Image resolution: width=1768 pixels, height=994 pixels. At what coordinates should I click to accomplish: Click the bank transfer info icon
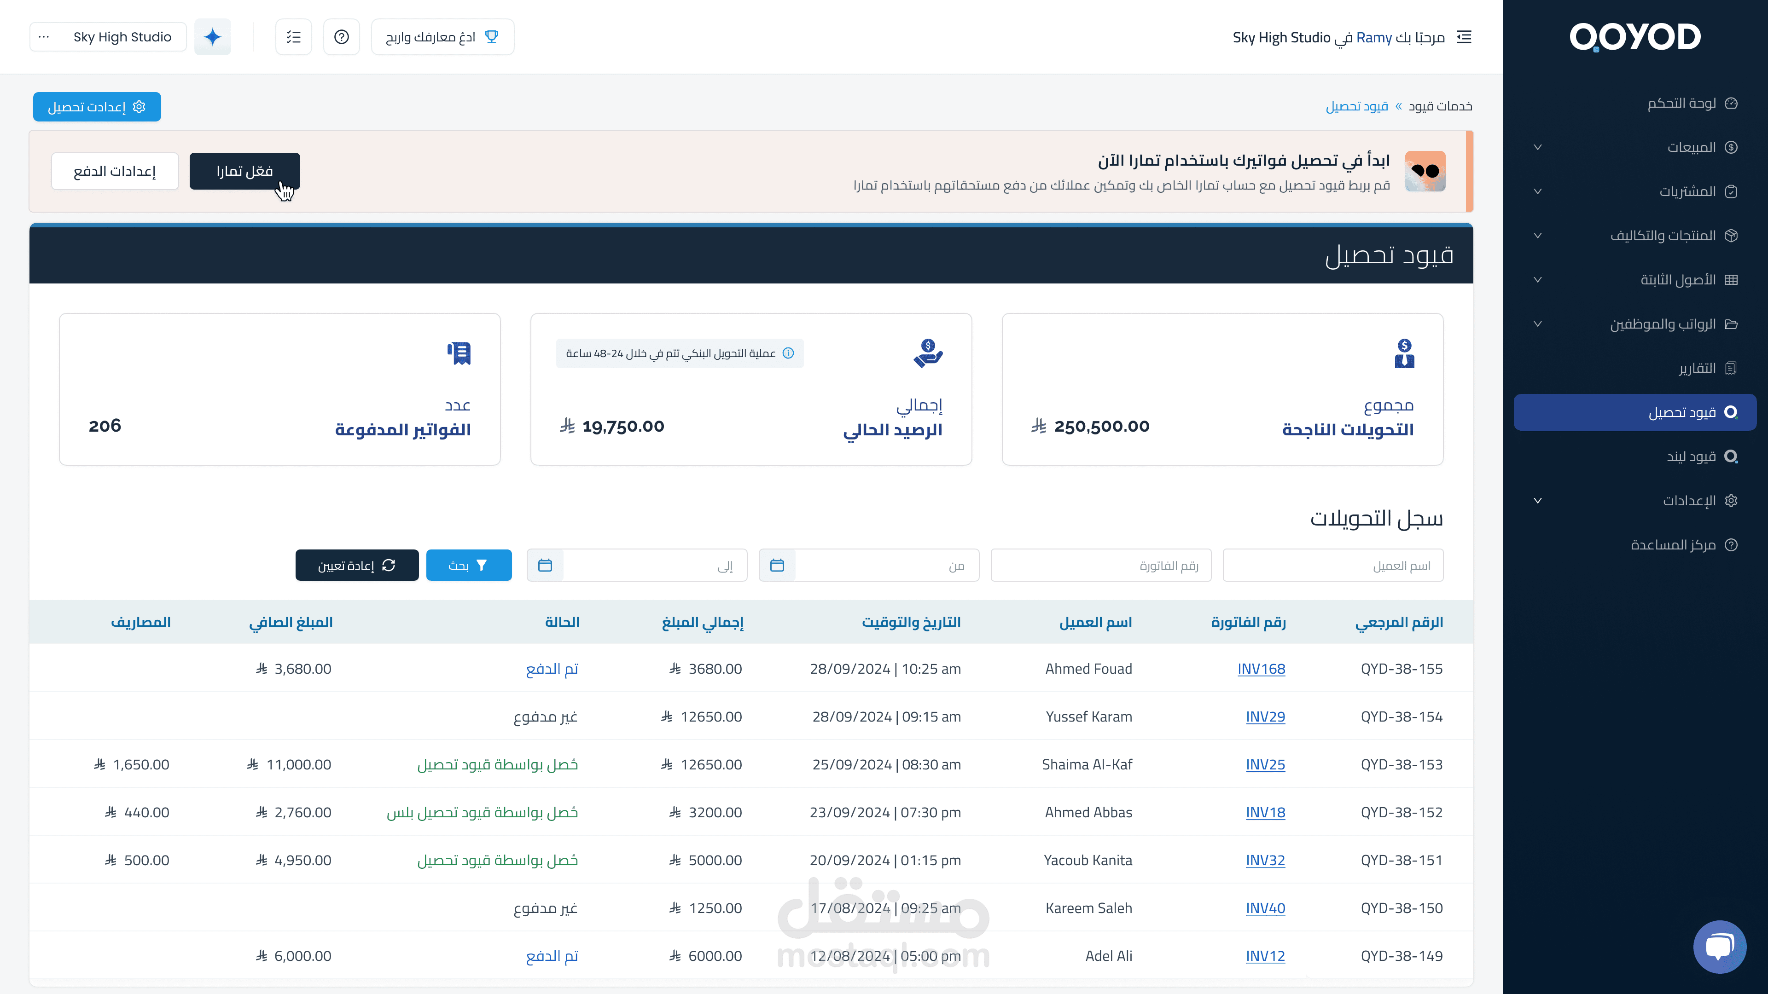click(x=789, y=353)
